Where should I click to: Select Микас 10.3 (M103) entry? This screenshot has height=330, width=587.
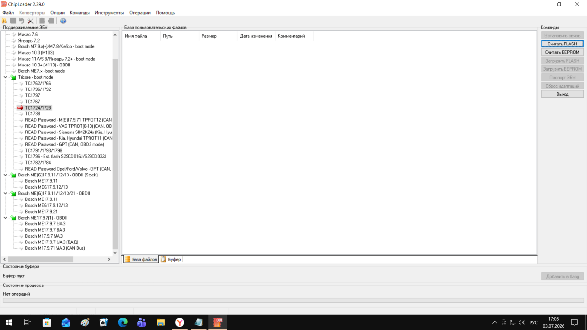click(36, 53)
